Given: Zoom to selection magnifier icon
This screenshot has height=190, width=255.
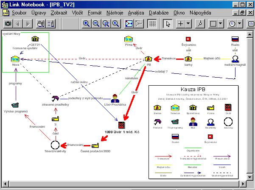Looking at the screenshot, I should [x=106, y=24].
